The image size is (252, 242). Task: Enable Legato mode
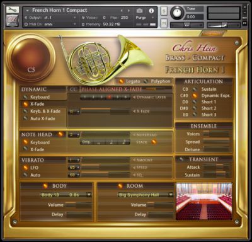pos(121,81)
